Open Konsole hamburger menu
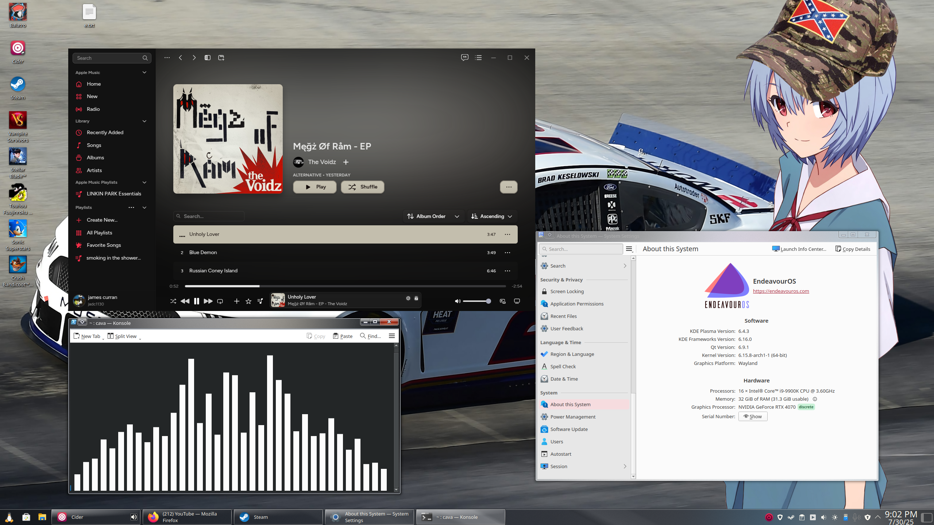The height and width of the screenshot is (525, 934). point(392,336)
